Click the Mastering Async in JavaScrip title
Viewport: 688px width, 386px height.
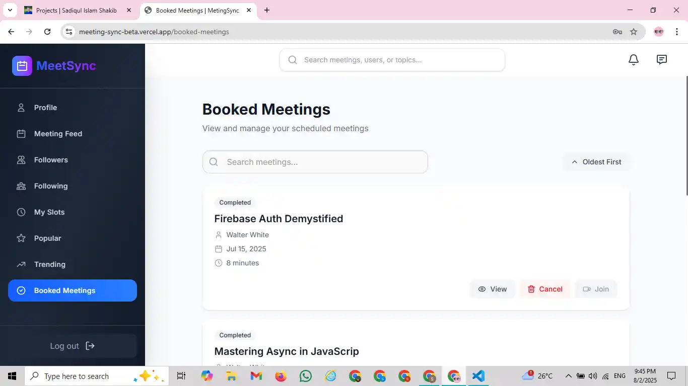click(287, 351)
